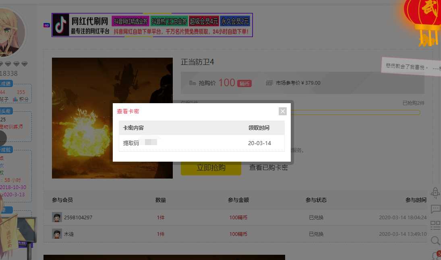Click the 悲伤教会了我喜悦 sticky note
Image resolution: width=441 pixels, height=260 pixels.
[411, 67]
